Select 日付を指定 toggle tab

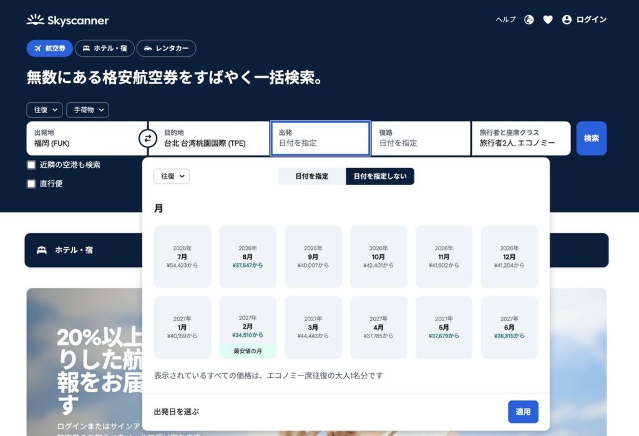pos(312,176)
